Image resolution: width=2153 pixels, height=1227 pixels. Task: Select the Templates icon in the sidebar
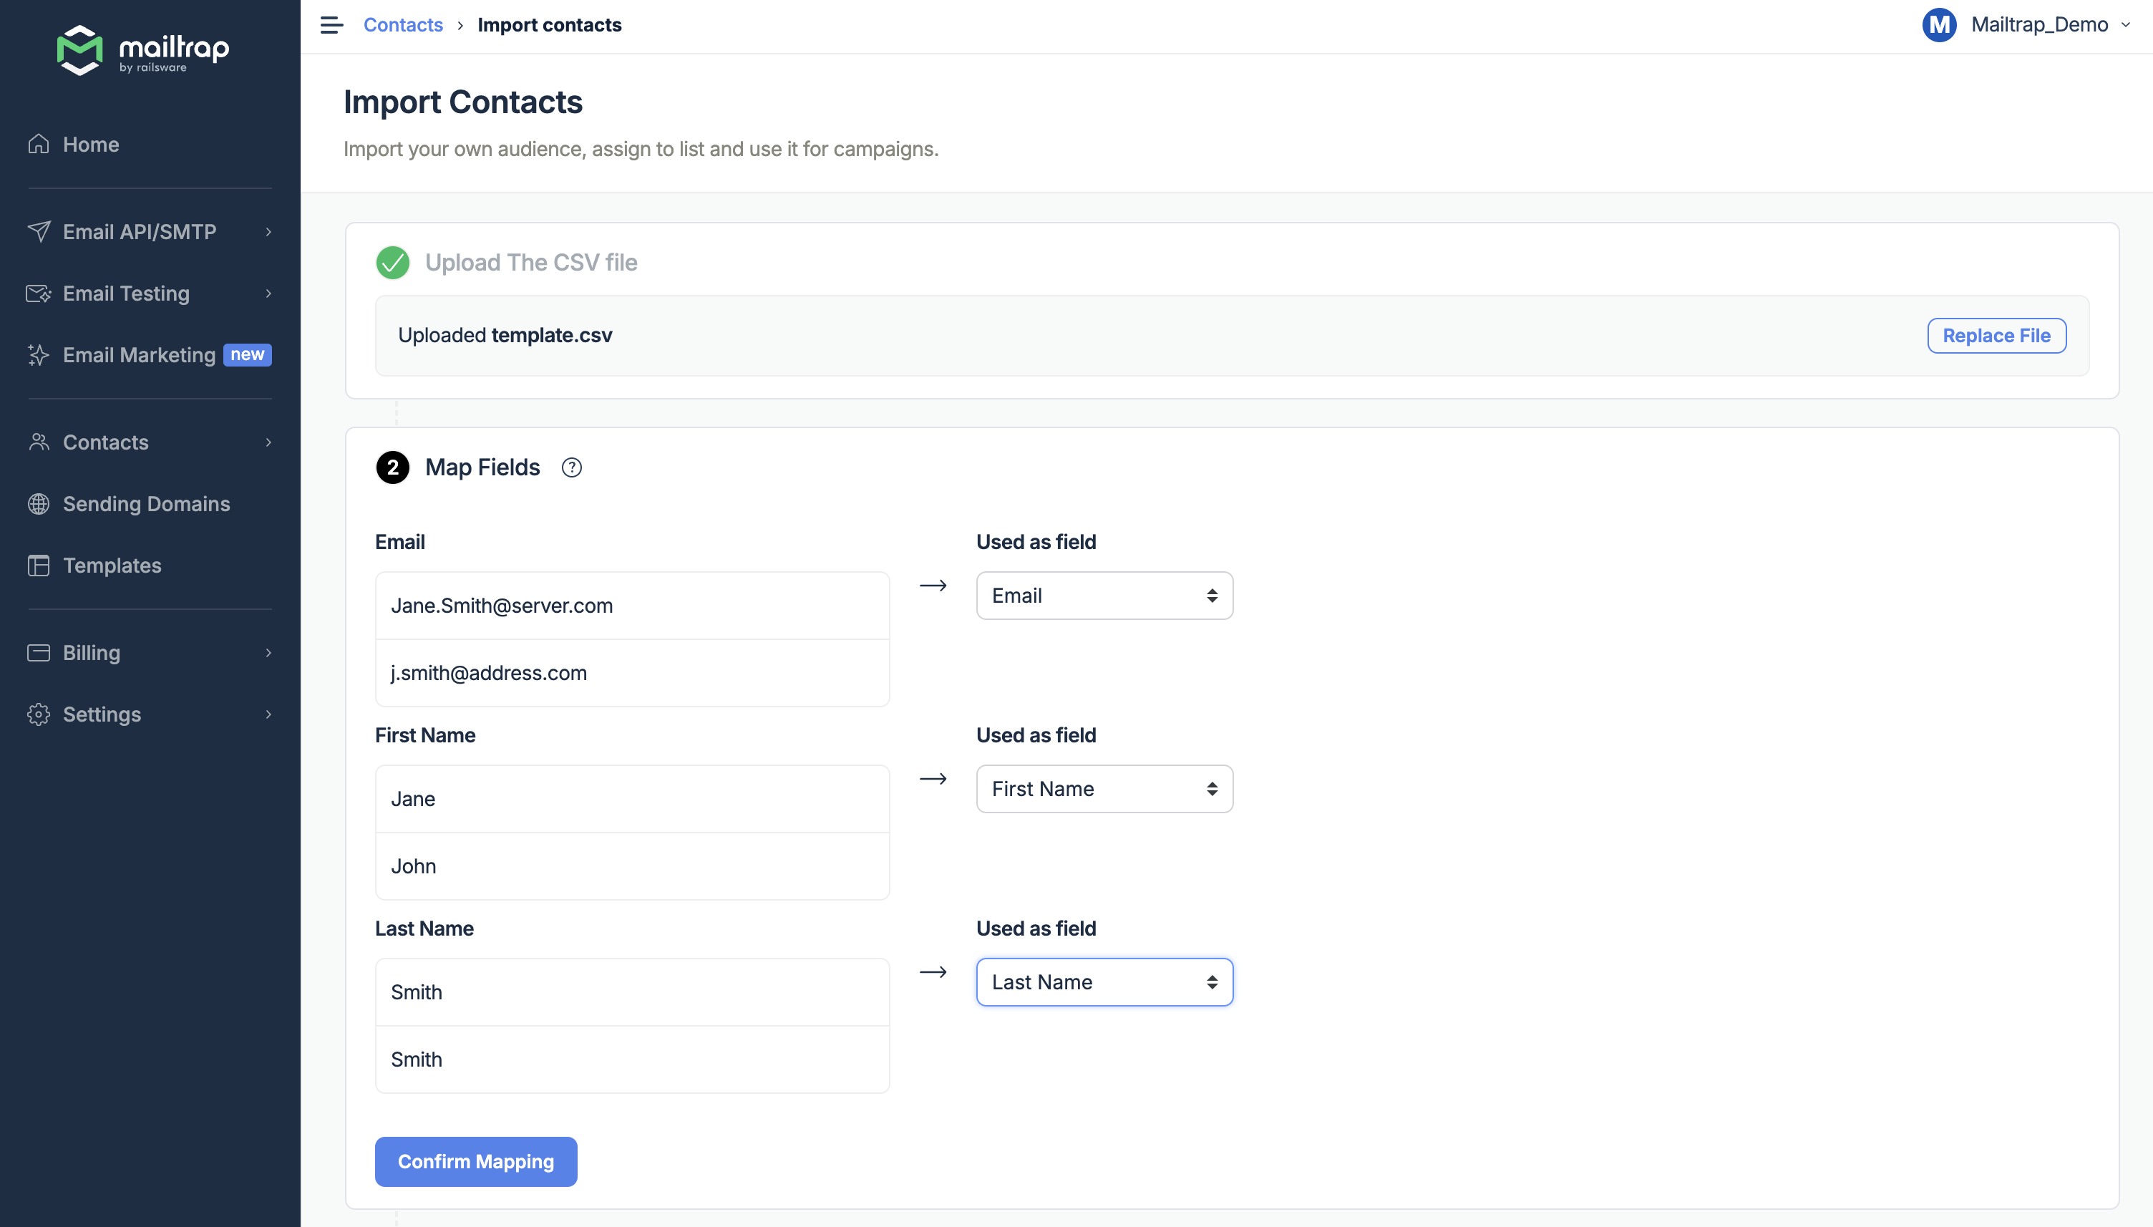tap(39, 566)
